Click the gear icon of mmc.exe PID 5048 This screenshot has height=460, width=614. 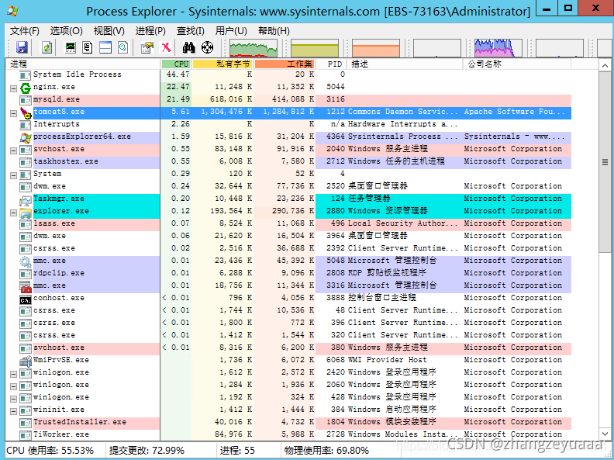pyautogui.click(x=26, y=261)
